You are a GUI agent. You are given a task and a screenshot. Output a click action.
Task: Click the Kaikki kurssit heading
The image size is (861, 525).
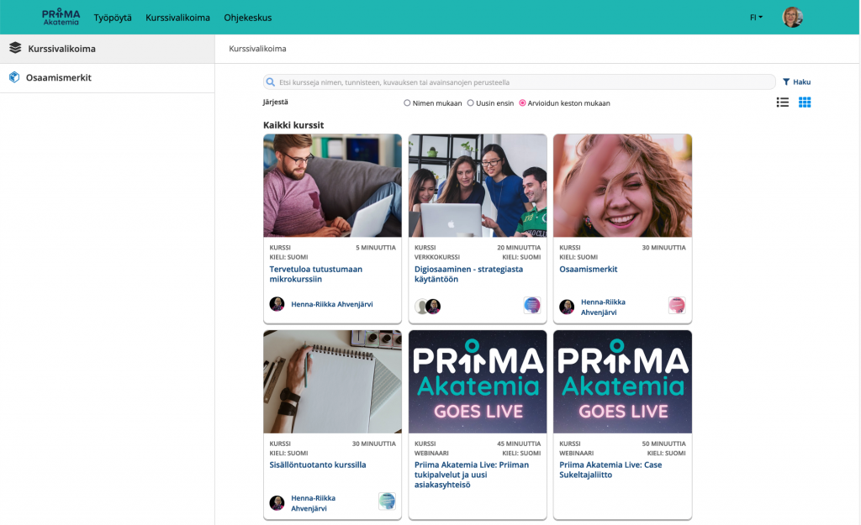pos(293,125)
